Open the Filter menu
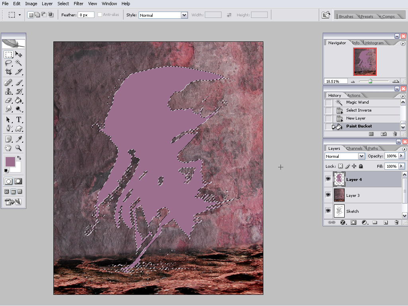Viewport: 408px width, 306px height. (x=78, y=4)
